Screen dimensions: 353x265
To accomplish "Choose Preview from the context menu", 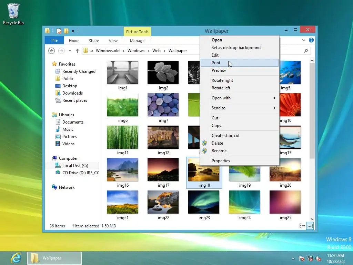I will pos(239,70).
